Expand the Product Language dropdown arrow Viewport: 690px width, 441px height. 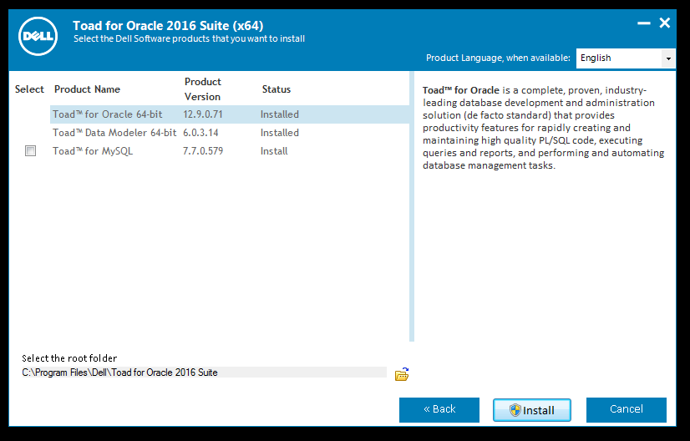click(x=668, y=58)
